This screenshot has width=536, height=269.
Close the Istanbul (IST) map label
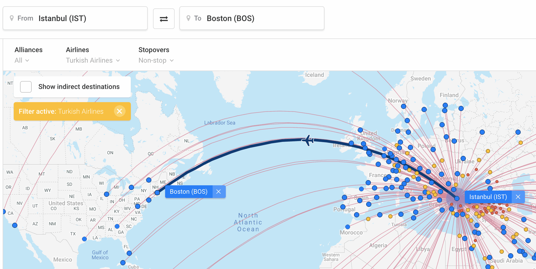point(518,197)
